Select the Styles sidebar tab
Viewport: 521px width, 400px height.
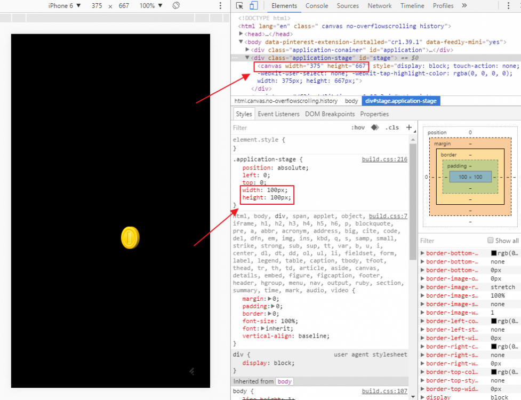(x=244, y=114)
